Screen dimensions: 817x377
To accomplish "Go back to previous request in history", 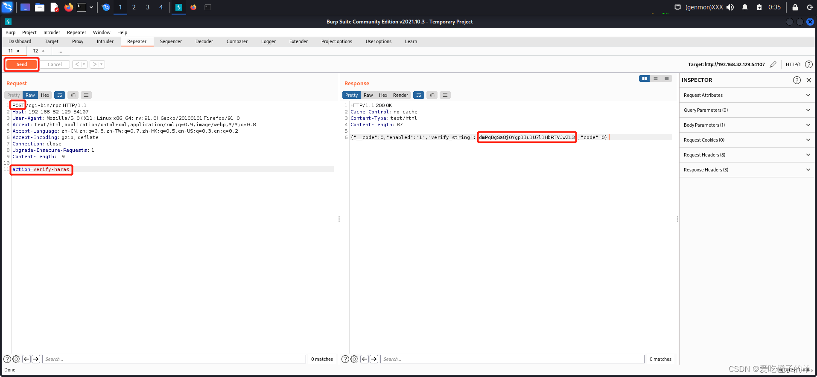I will pos(77,64).
